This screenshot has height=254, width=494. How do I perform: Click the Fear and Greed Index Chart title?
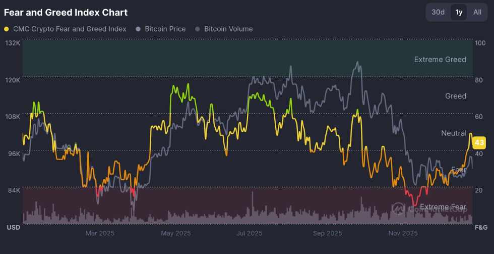point(66,12)
